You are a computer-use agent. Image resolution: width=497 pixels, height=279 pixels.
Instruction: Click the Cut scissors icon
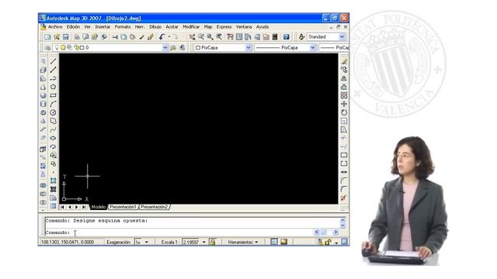115,37
